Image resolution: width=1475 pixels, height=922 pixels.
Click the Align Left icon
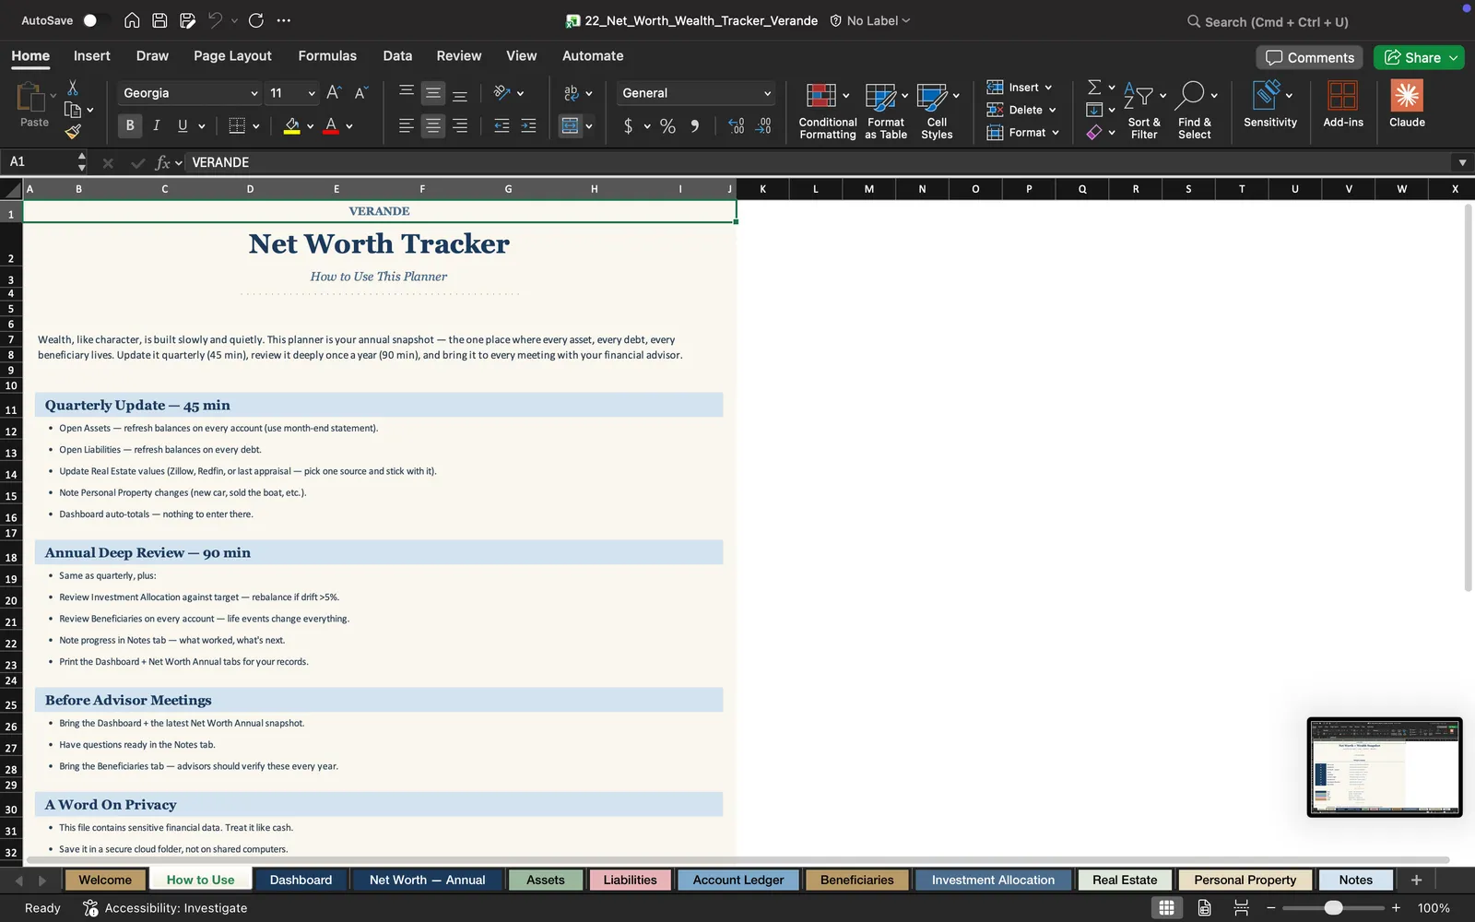pos(406,125)
